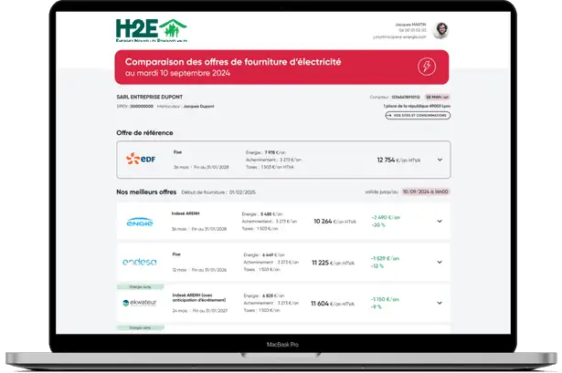Click the address '1 place de la république' line
Viewport: 562px width, 373px height.
tap(417, 106)
